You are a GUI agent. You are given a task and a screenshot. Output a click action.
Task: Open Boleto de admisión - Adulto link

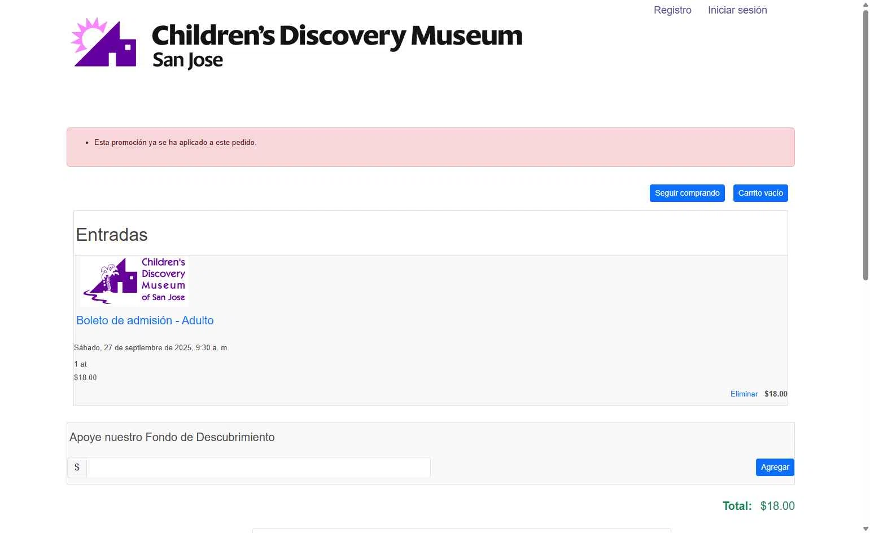pos(145,320)
